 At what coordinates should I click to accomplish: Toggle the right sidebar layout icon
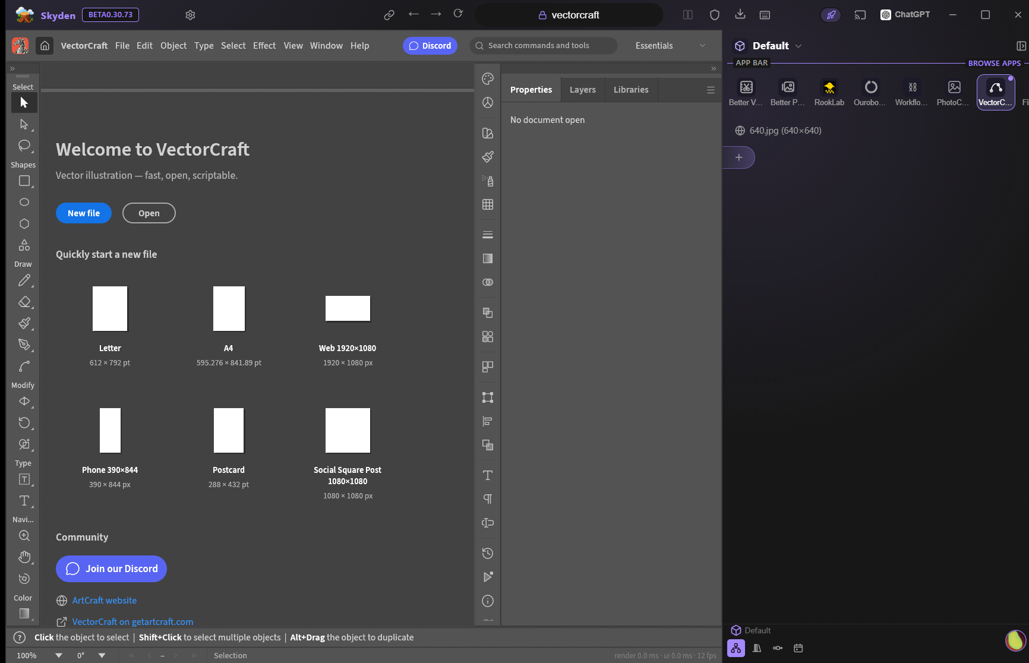(1021, 46)
